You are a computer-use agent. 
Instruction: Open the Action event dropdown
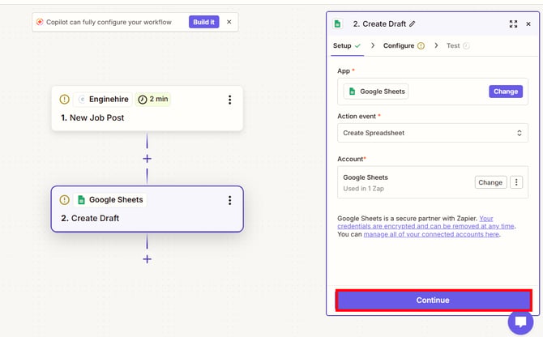(433, 133)
